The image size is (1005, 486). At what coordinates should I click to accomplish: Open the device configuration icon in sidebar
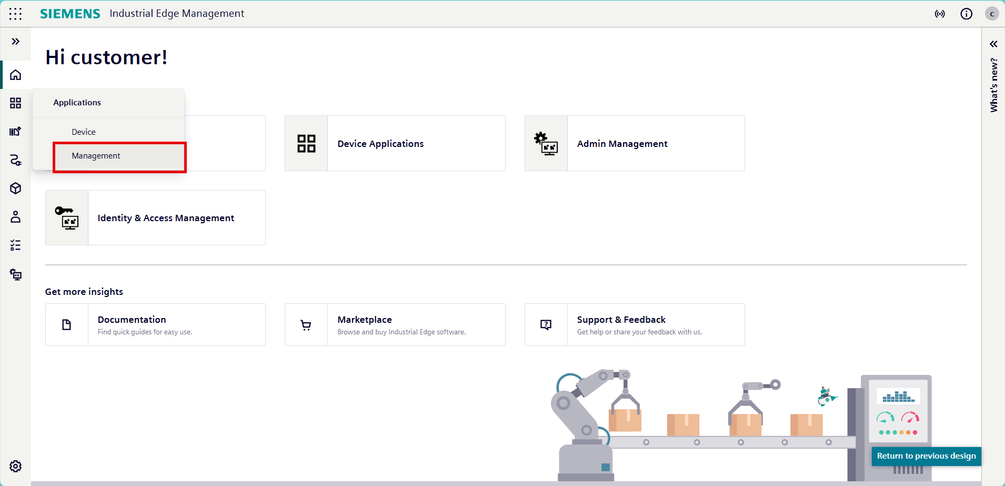(x=16, y=273)
